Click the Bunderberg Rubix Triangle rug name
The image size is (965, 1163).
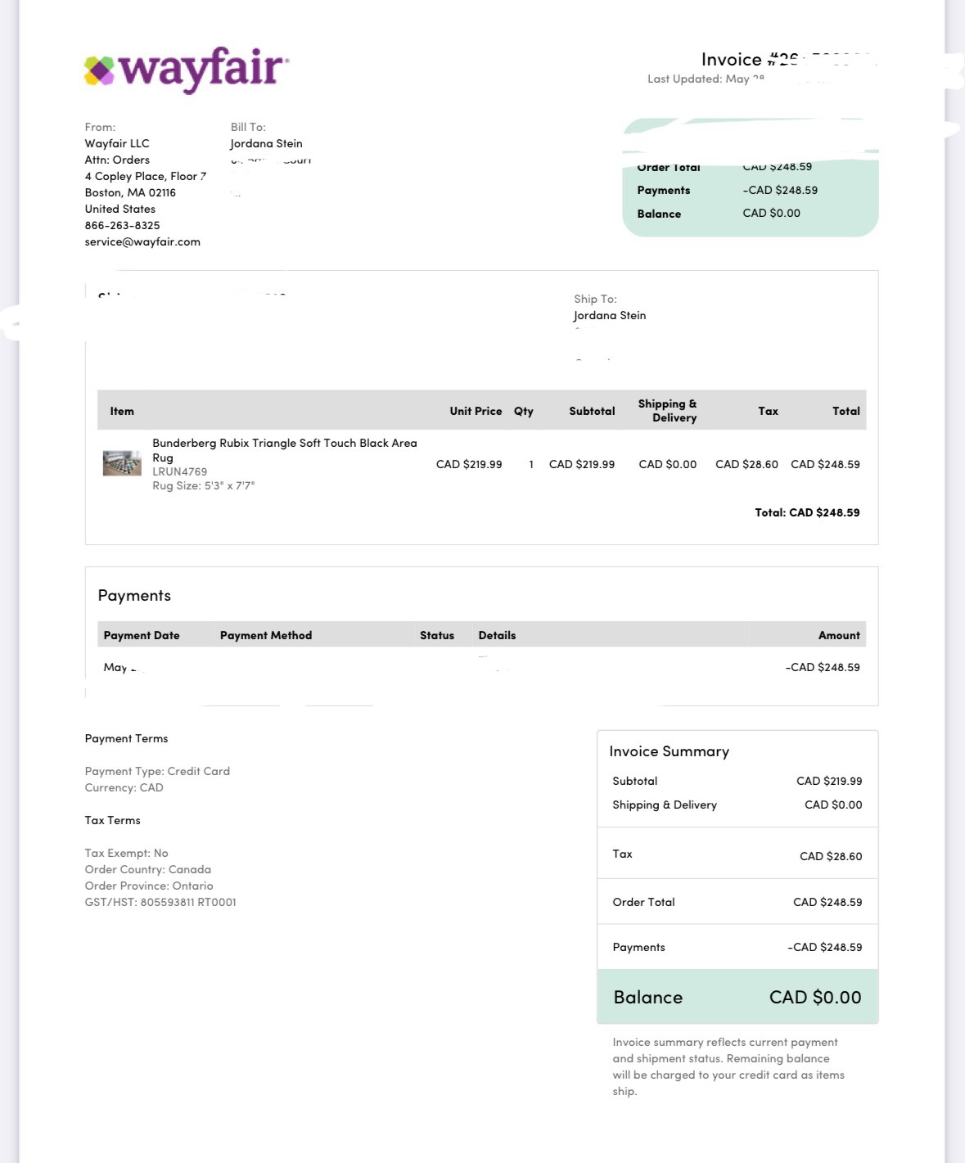pos(285,450)
